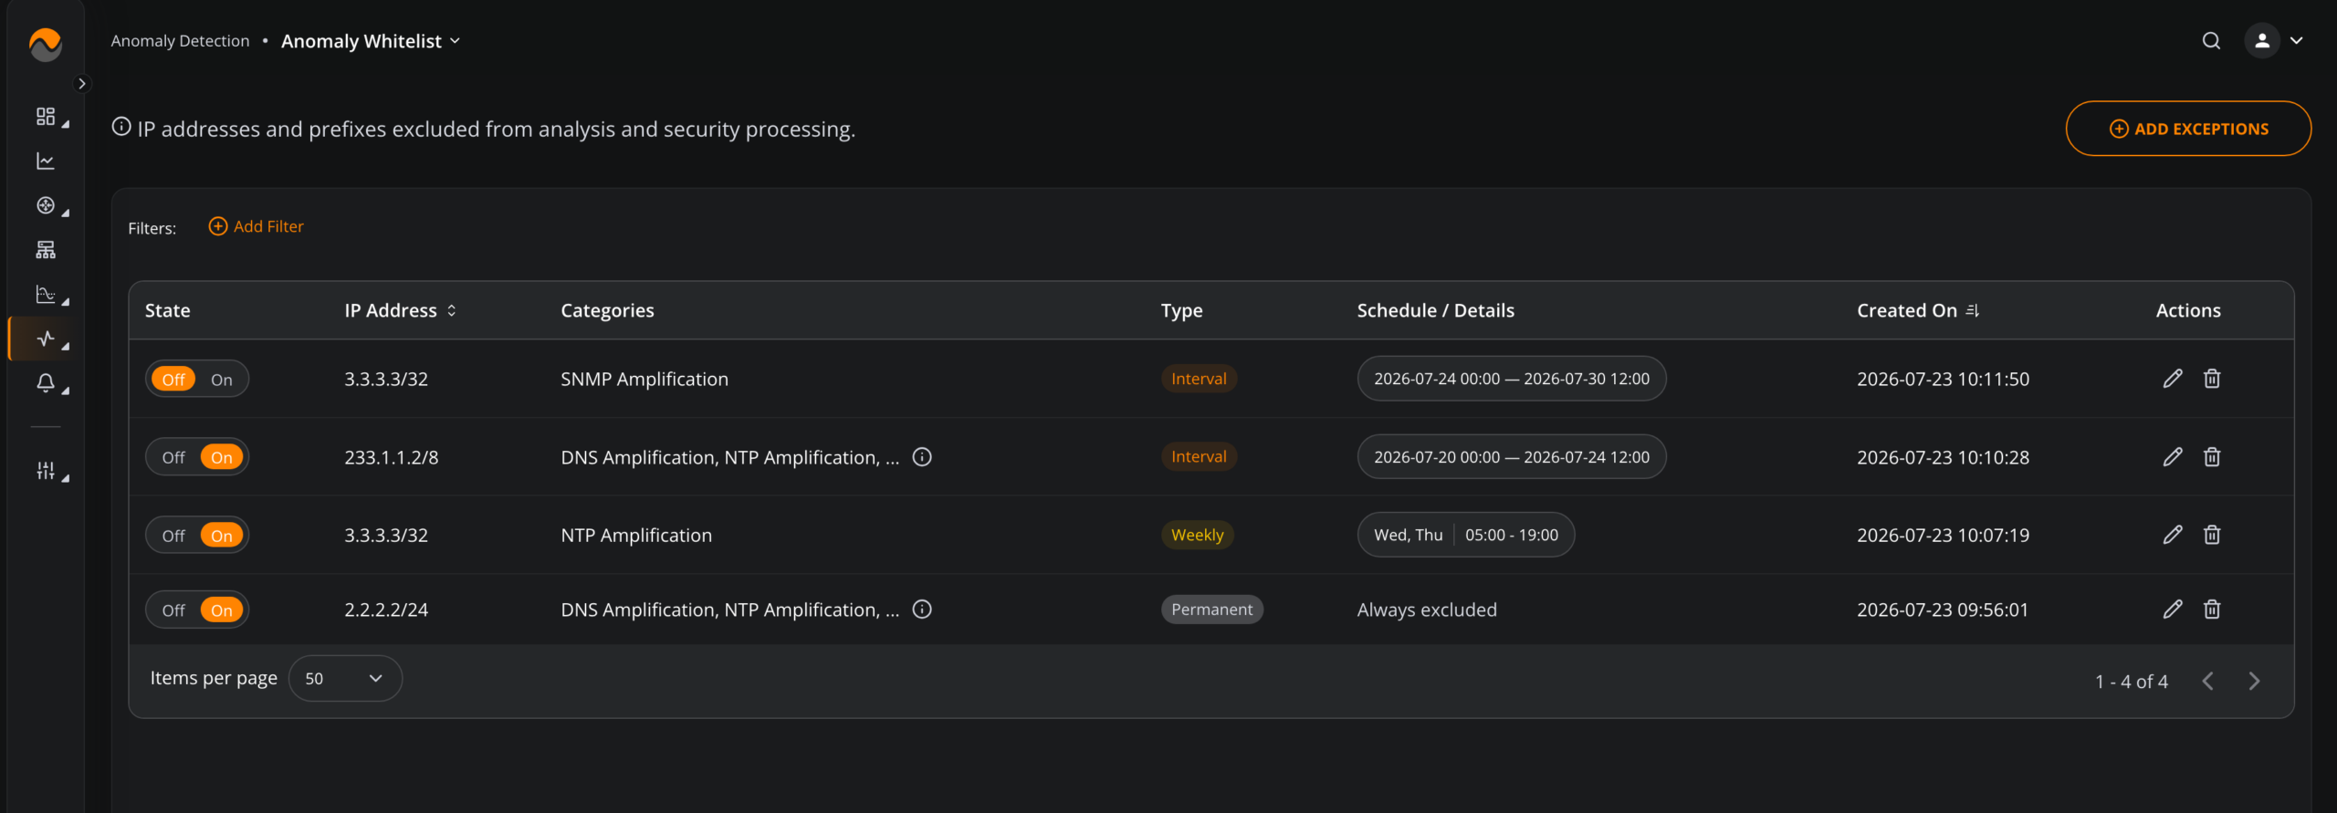
Task: Switch 2.2.2.2/24 row state to Off
Action: click(x=173, y=610)
